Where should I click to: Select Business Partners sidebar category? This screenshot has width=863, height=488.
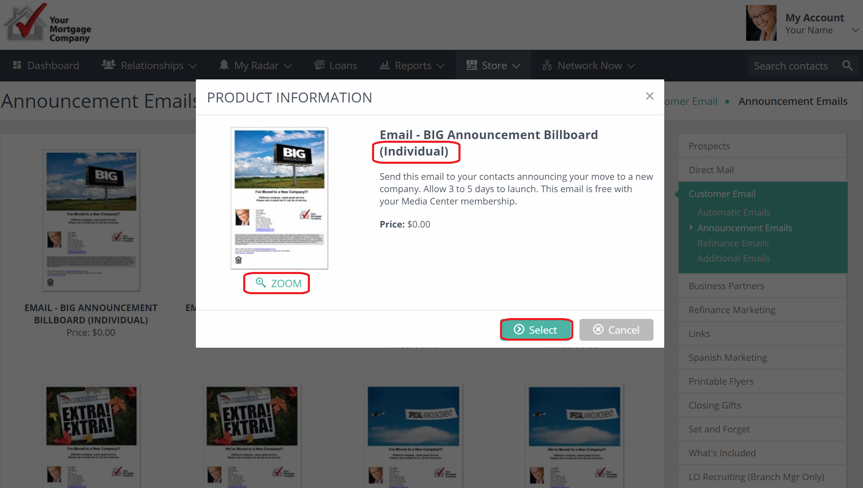tap(726, 286)
